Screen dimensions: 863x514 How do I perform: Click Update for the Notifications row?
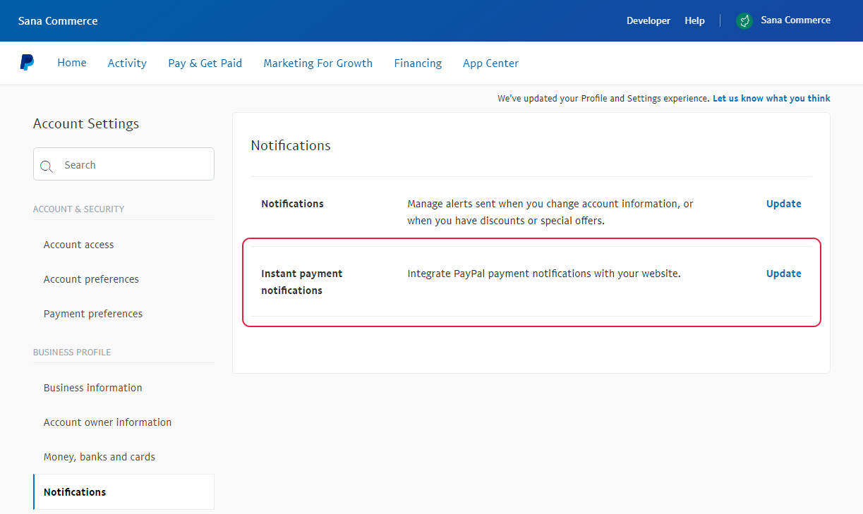pos(784,204)
